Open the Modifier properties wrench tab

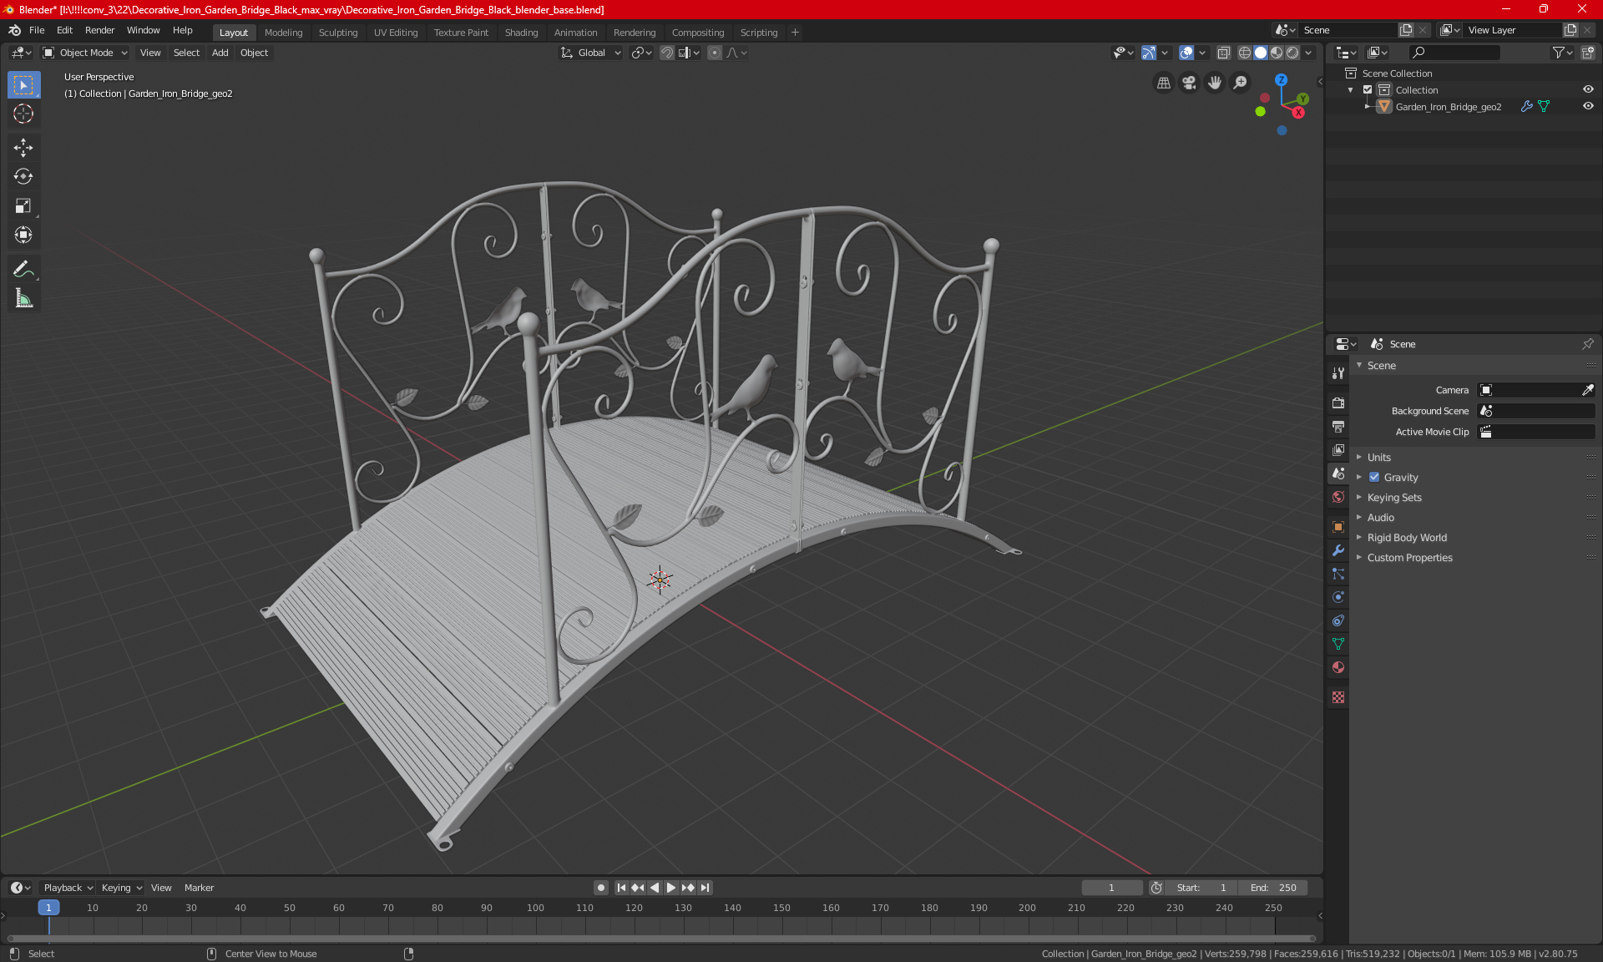pos(1338,550)
